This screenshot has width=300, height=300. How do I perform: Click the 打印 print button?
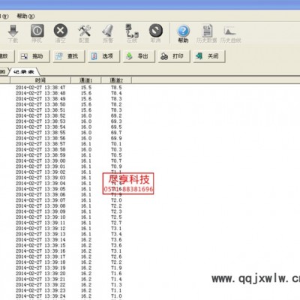click(174, 56)
